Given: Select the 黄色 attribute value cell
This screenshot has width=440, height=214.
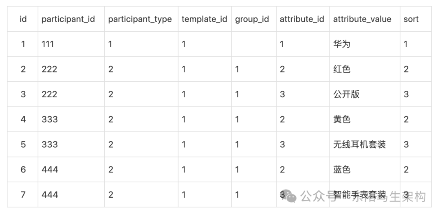Looking at the screenshot, I should 341,120.
